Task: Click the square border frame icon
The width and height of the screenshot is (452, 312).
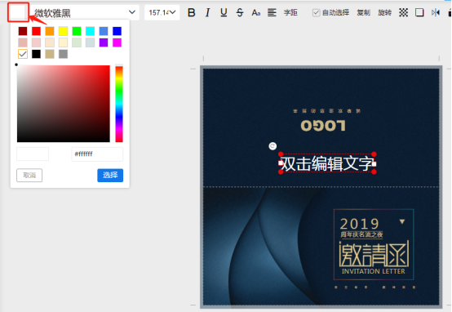Action: (x=419, y=12)
